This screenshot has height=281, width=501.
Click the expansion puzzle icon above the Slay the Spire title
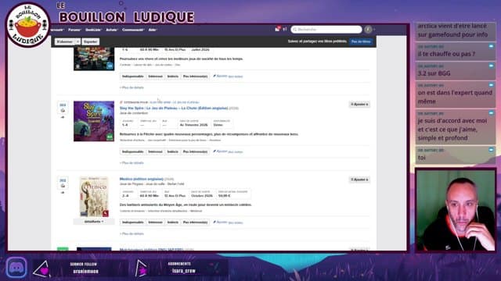point(121,102)
